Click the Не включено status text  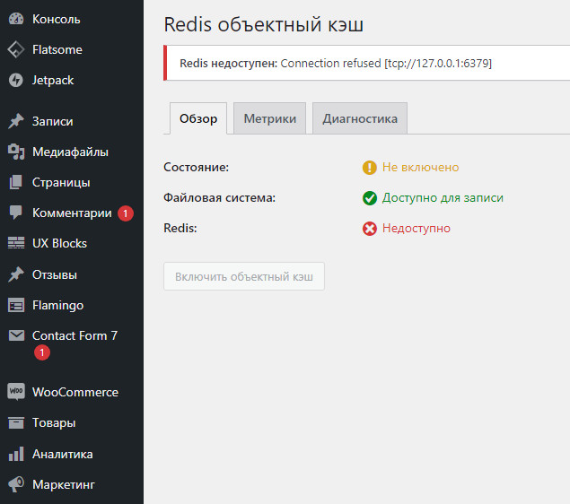[421, 167]
